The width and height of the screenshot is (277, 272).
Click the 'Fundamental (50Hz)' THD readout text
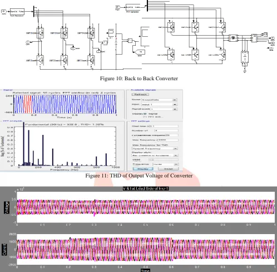coord(65,124)
